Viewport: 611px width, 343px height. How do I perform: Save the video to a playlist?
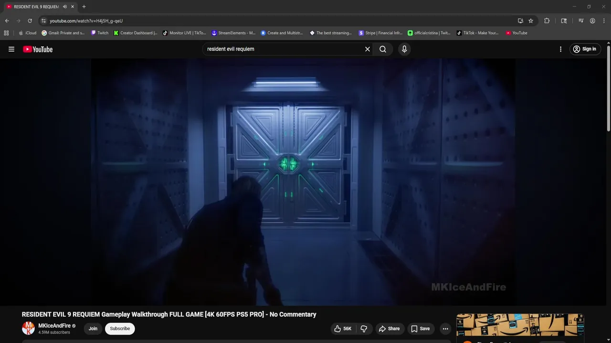click(421, 329)
